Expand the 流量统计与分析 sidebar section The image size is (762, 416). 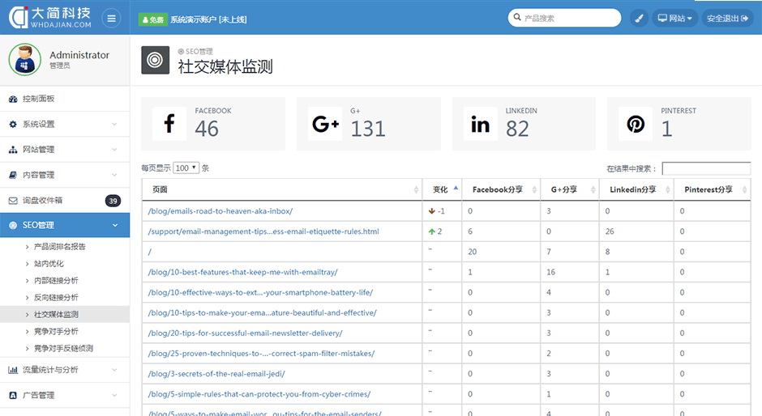pos(65,370)
